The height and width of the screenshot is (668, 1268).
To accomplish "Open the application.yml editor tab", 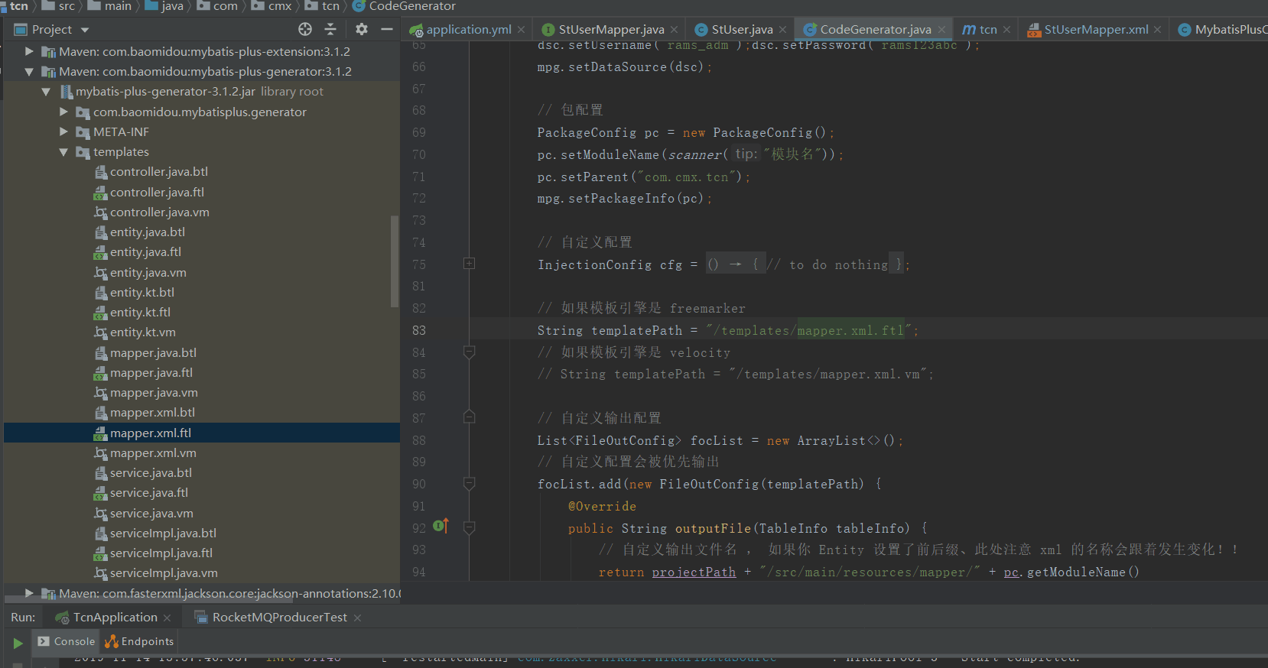I will (468, 30).
